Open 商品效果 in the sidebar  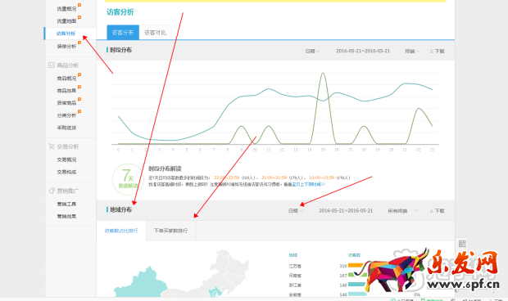[66, 91]
